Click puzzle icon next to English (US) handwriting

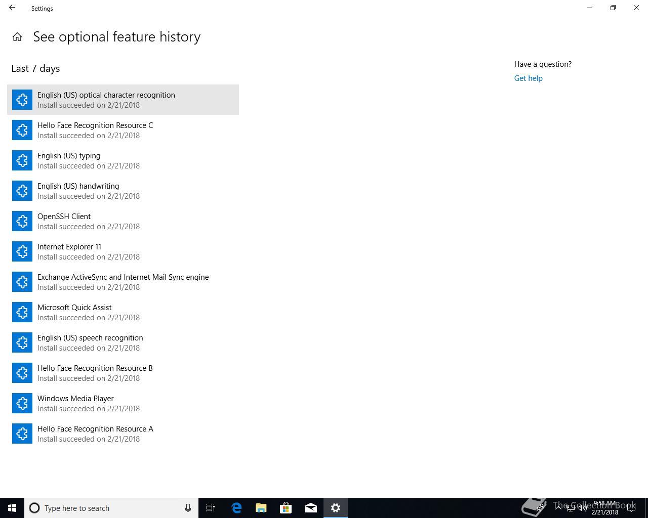[x=22, y=191]
